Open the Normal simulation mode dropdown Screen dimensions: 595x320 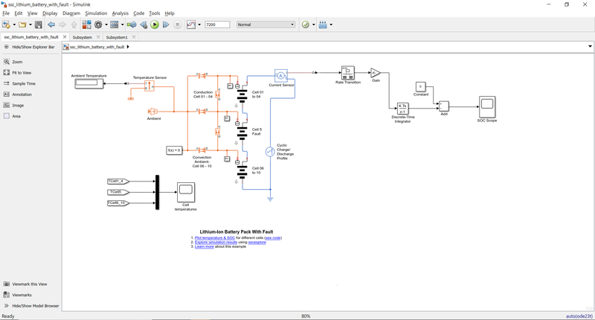(x=266, y=25)
